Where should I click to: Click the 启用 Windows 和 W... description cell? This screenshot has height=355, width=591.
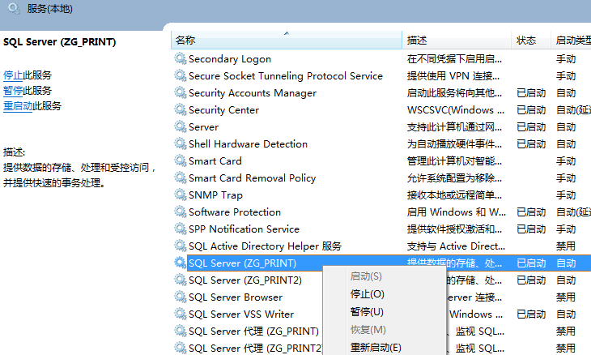(x=457, y=212)
